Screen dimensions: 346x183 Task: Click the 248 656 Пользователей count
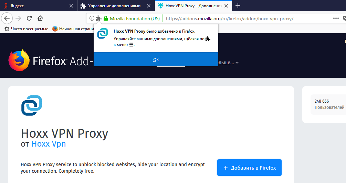point(329,104)
